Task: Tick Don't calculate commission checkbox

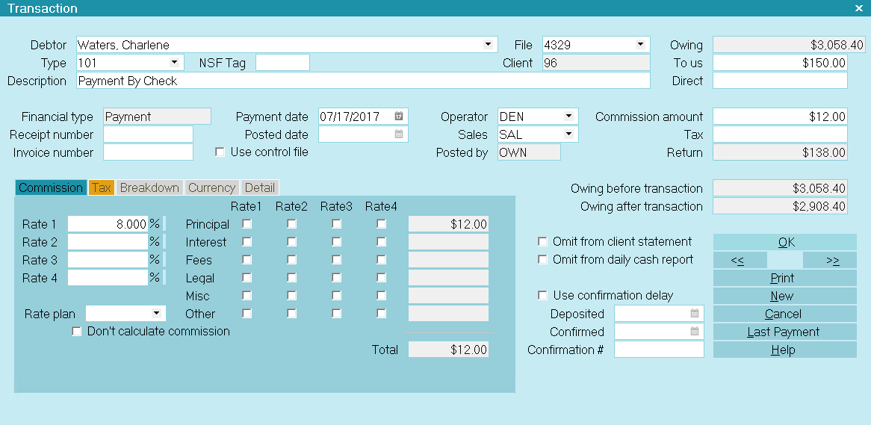Action: (x=77, y=332)
